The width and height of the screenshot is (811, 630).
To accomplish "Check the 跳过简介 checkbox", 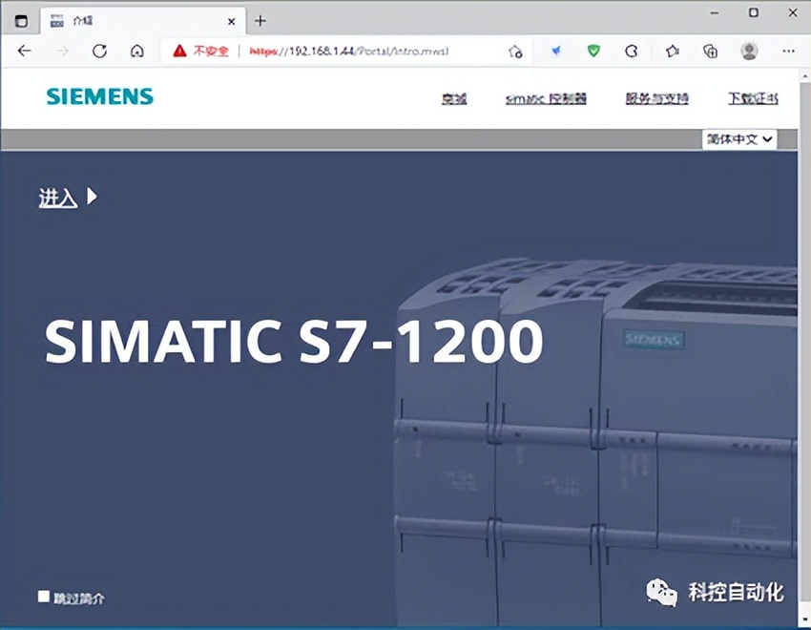I will pyautogui.click(x=43, y=595).
